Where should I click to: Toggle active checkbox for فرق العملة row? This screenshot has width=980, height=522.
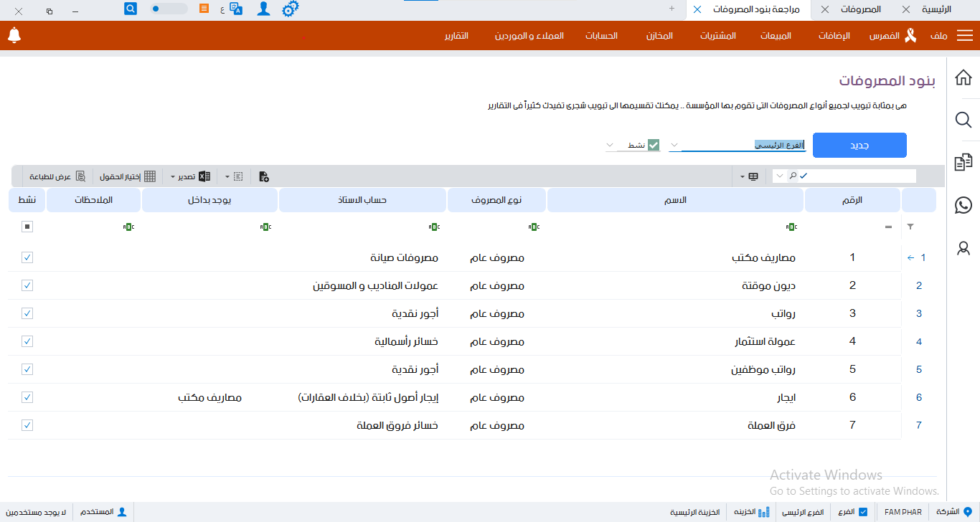[x=27, y=425]
